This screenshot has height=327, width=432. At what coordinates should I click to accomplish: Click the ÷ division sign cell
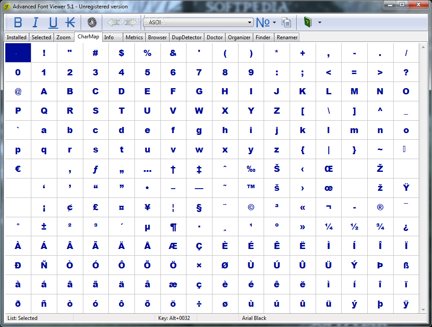(199, 304)
